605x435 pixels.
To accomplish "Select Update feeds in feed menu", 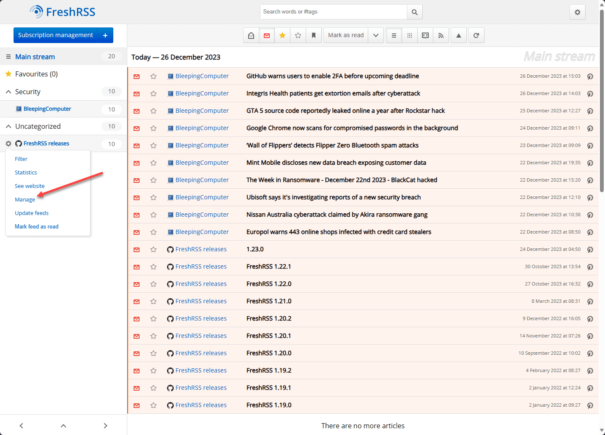I will point(32,213).
